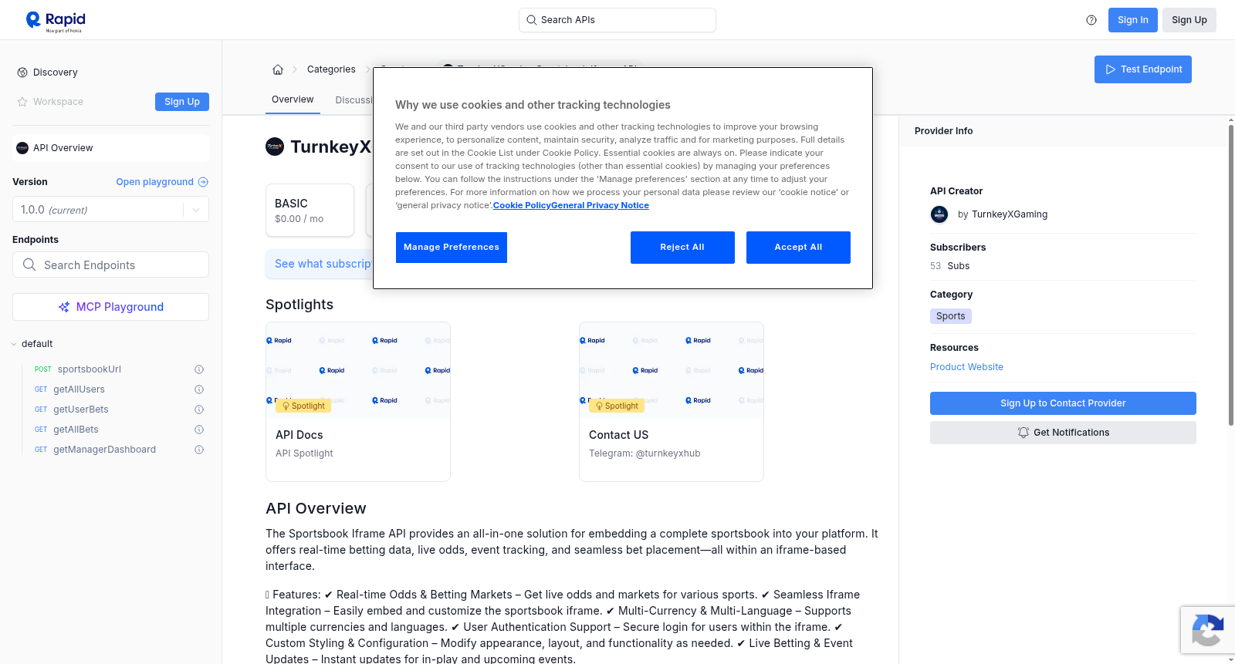
Task: Click the reCAPTCHA badge icon
Action: click(x=1207, y=630)
